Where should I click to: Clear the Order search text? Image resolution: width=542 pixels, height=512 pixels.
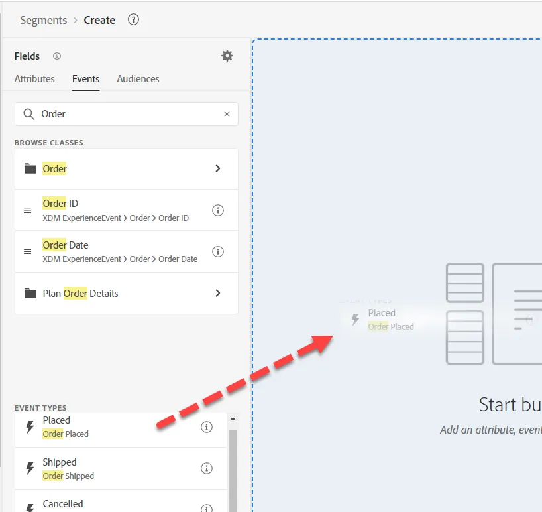[227, 114]
